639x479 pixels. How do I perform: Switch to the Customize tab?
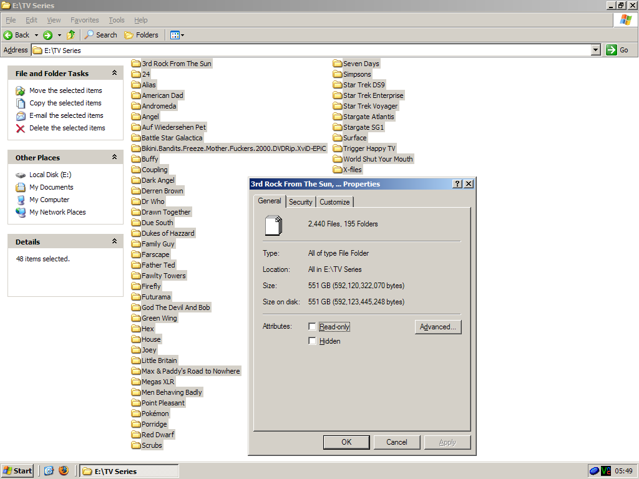[334, 202]
